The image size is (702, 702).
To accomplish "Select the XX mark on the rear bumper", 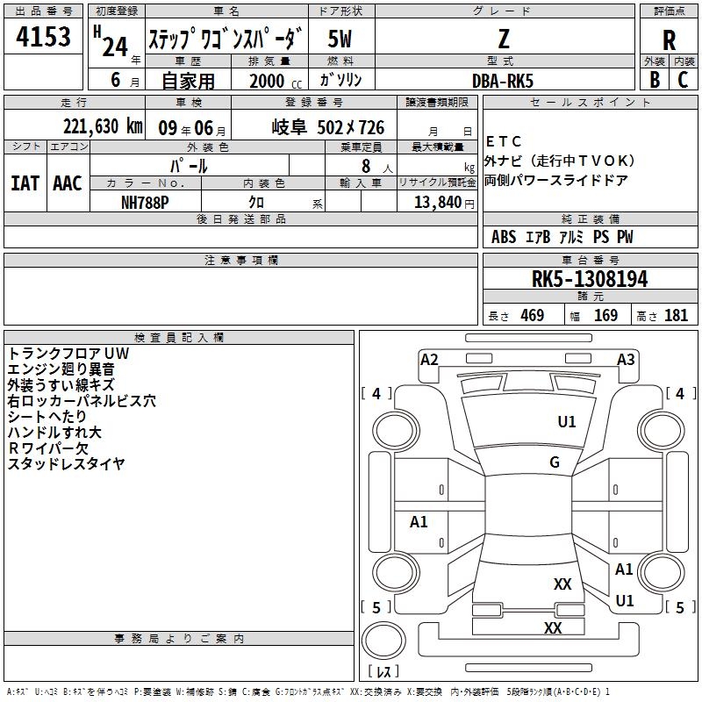I will (553, 627).
